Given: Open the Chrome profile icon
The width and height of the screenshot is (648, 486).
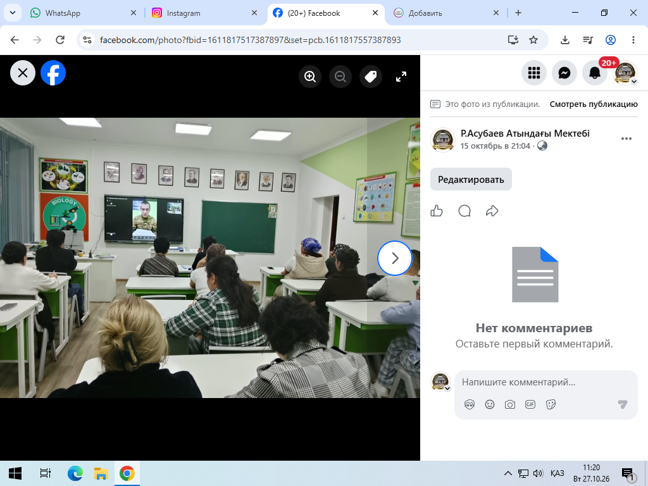Looking at the screenshot, I should [611, 40].
